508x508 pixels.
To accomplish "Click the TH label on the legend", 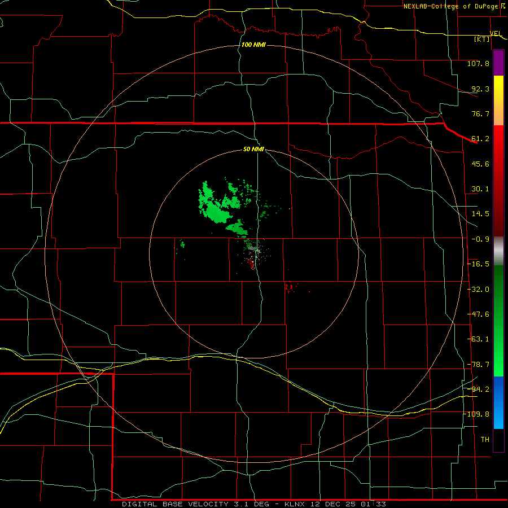I will tap(485, 440).
